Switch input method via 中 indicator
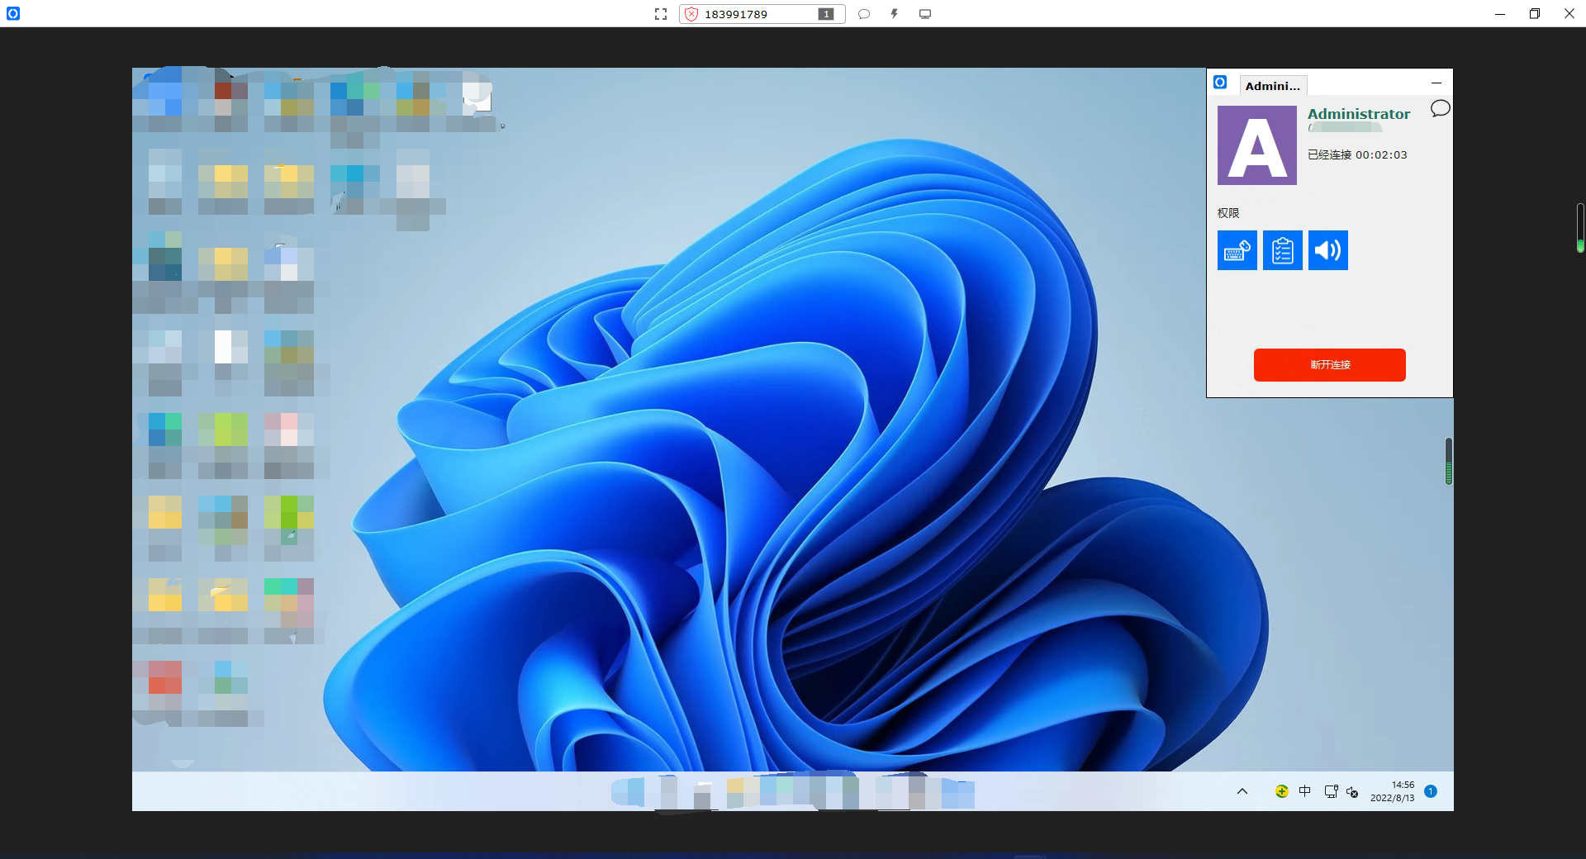 pos(1304,791)
